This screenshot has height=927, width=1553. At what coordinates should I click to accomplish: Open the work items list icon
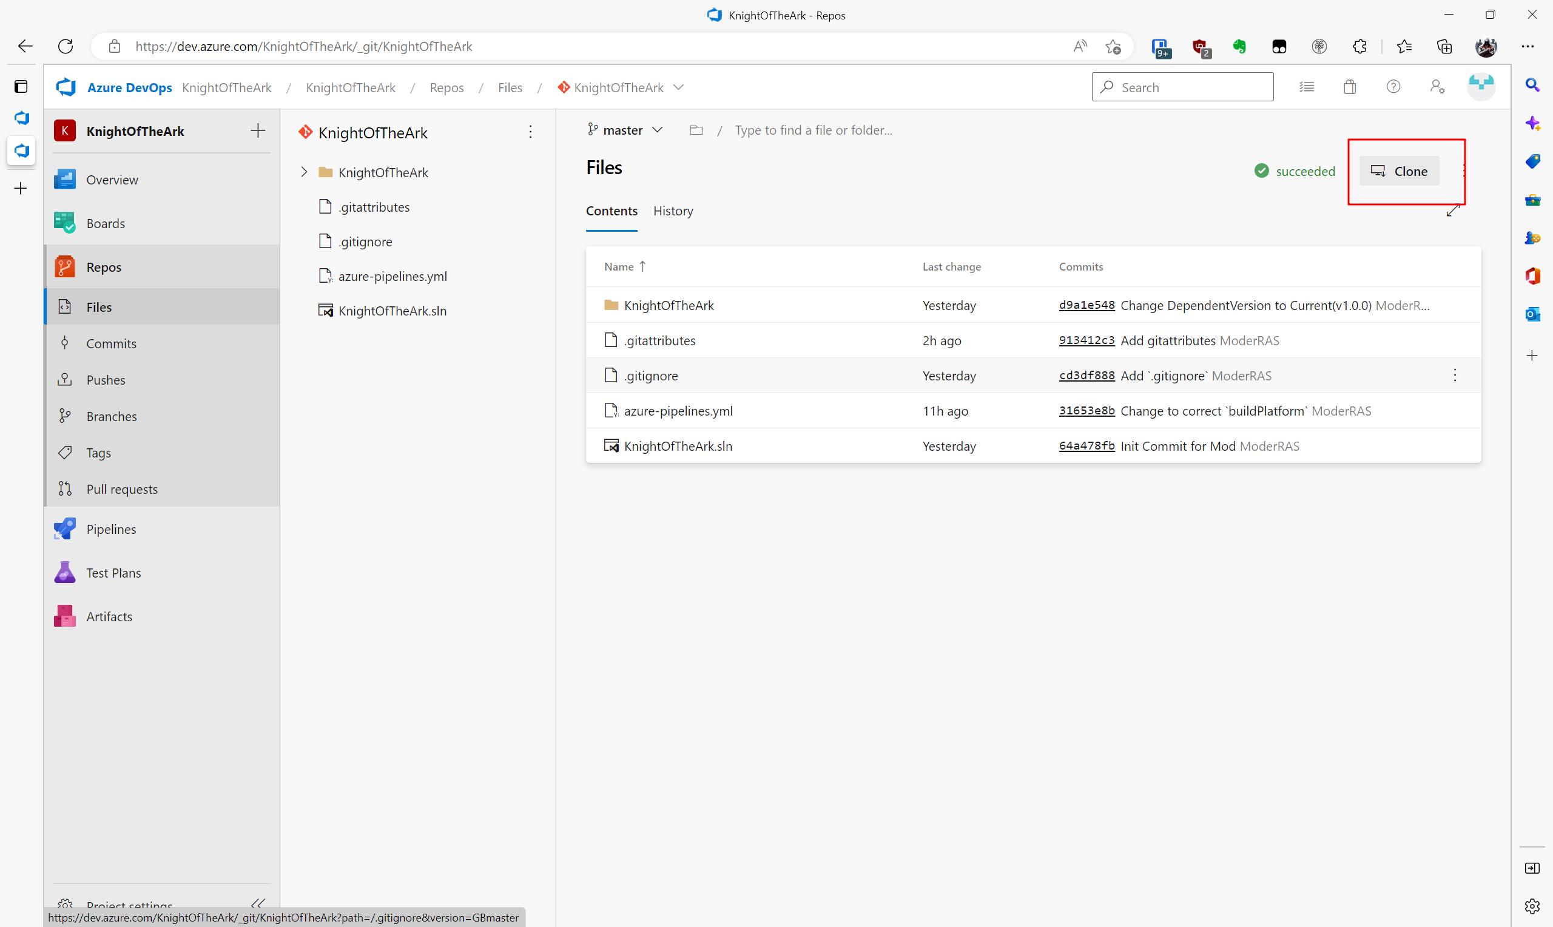point(1306,87)
